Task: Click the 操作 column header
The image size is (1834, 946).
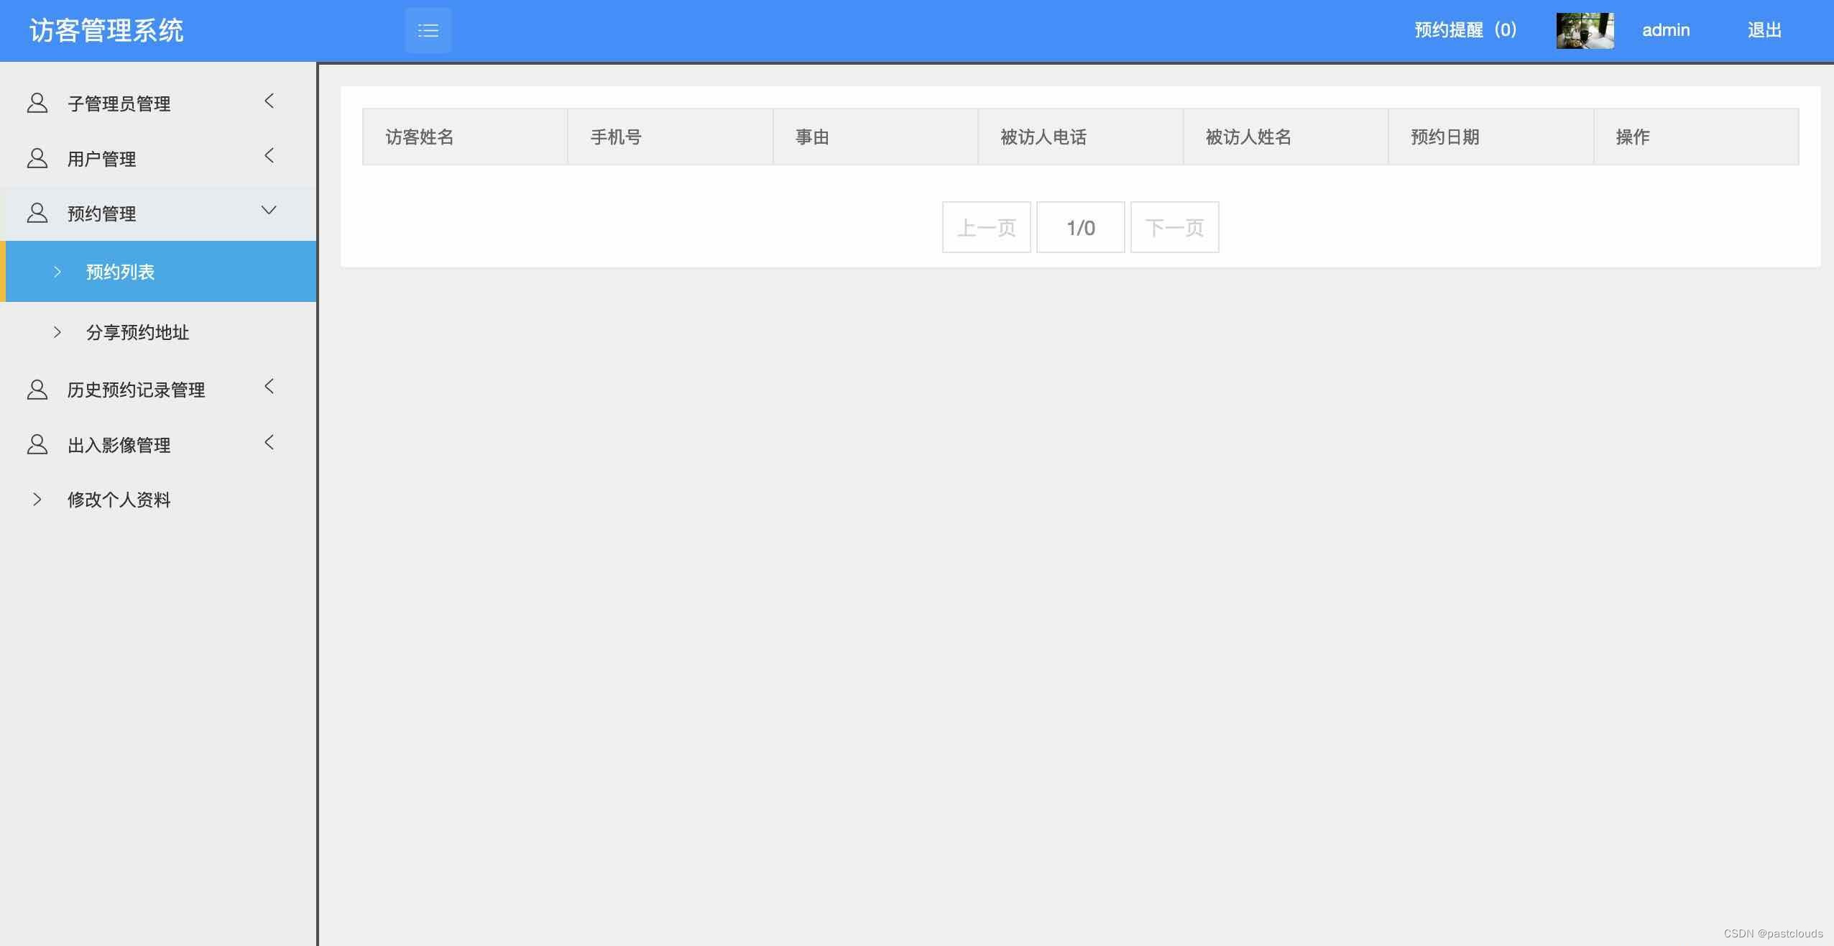Action: (x=1697, y=137)
